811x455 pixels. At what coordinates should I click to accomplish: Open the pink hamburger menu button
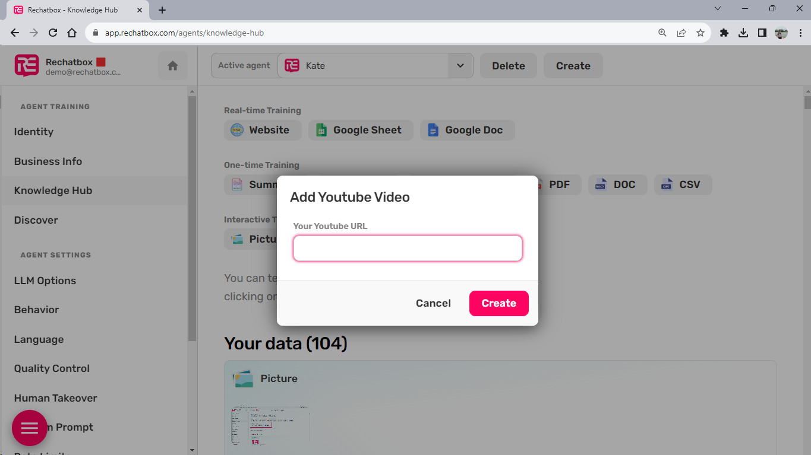30,428
